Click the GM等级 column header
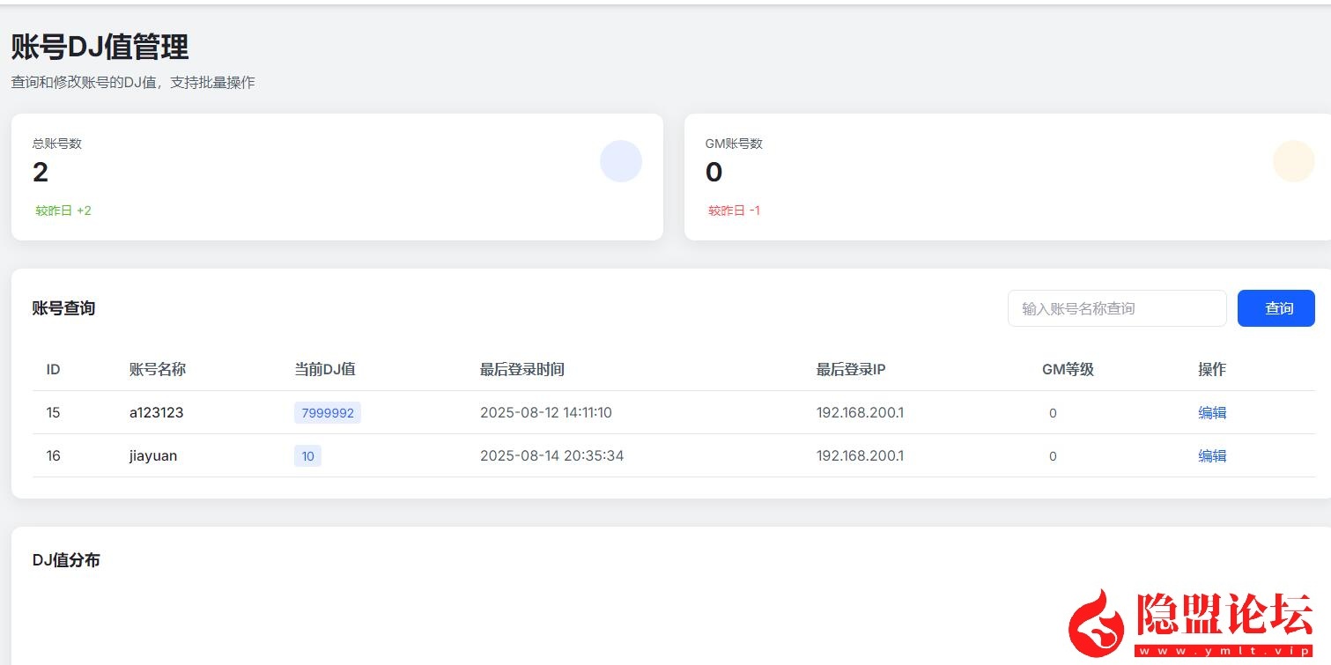The height and width of the screenshot is (665, 1331). [1068, 370]
